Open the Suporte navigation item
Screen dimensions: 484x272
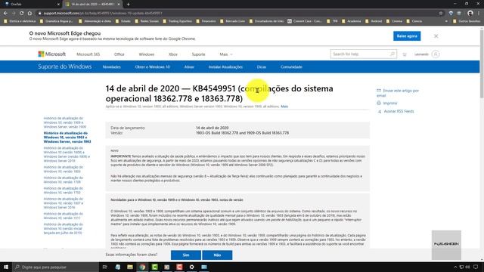point(198,54)
